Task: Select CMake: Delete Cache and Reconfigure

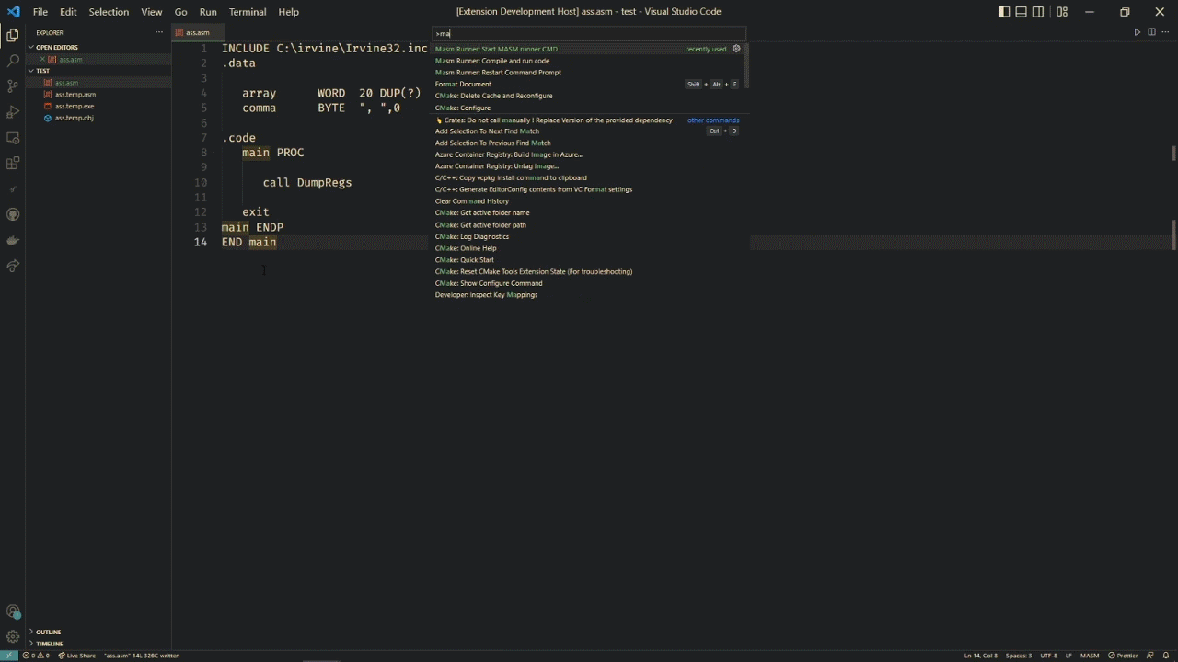Action: click(589, 96)
